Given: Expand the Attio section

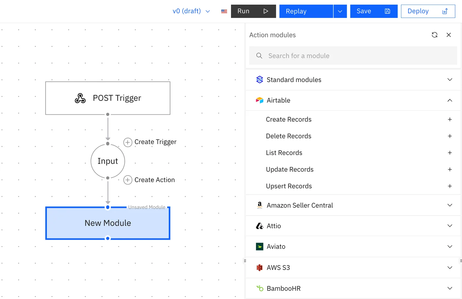Looking at the screenshot, I should tap(353, 226).
